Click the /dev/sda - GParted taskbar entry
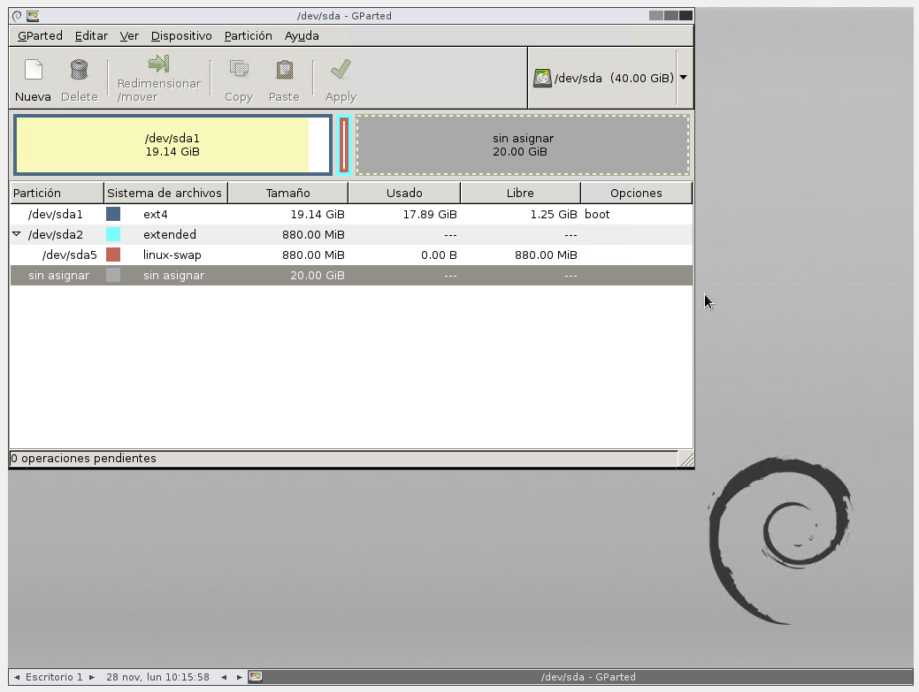This screenshot has height=692, width=919. tap(588, 677)
